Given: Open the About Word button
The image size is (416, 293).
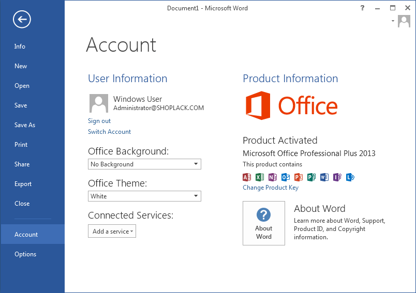Looking at the screenshot, I should click(264, 223).
